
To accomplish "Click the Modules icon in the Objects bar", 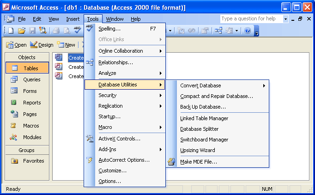I will [13, 137].
